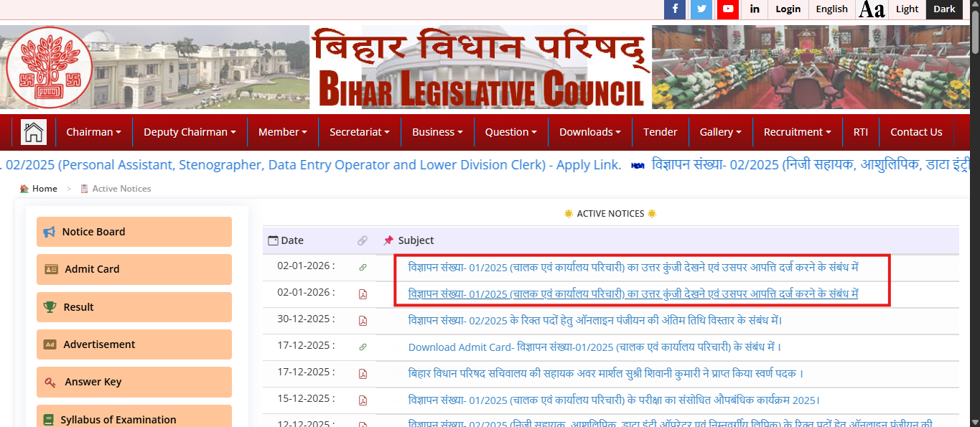Screen dimensions: 980x427
Task: Open the Twitter icon in header
Action: [701, 9]
